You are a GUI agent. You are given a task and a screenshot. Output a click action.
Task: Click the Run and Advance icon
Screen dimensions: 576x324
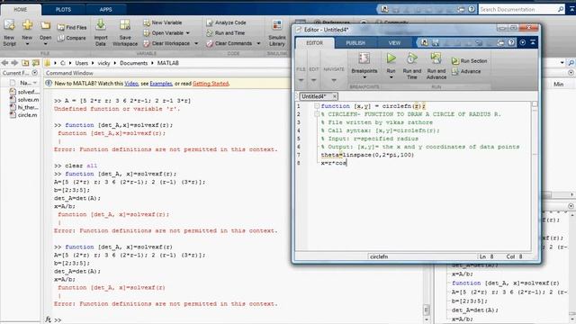(x=436, y=58)
